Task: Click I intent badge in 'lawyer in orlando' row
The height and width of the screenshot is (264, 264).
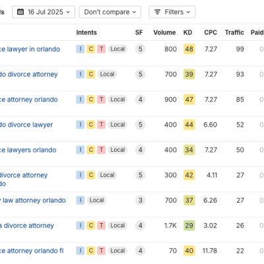Action: tap(81, 49)
